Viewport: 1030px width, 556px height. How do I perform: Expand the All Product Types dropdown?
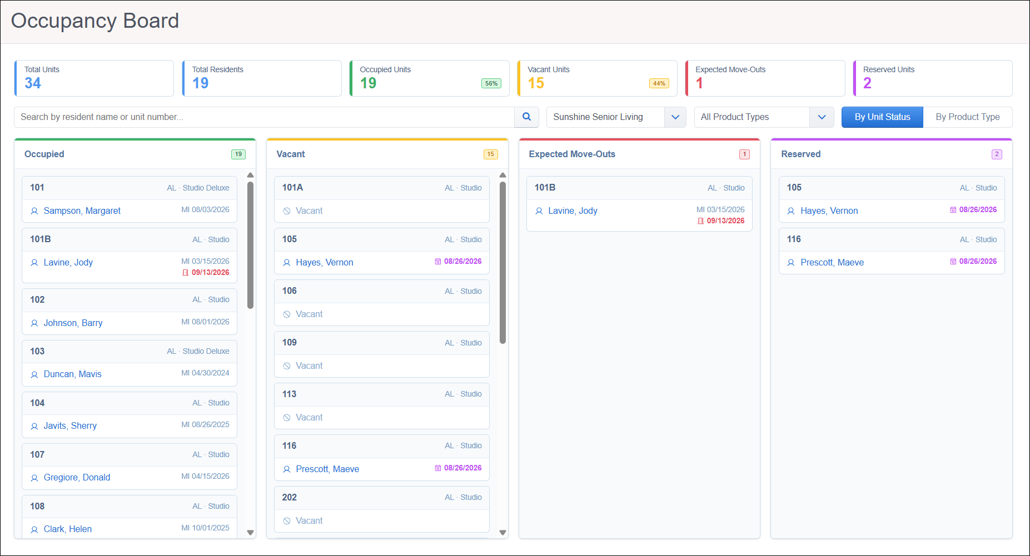point(764,117)
